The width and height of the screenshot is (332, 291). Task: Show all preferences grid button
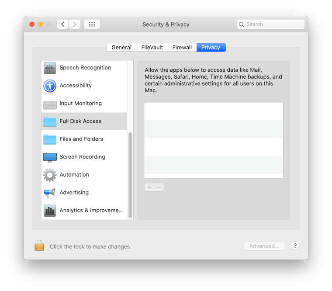point(92,24)
